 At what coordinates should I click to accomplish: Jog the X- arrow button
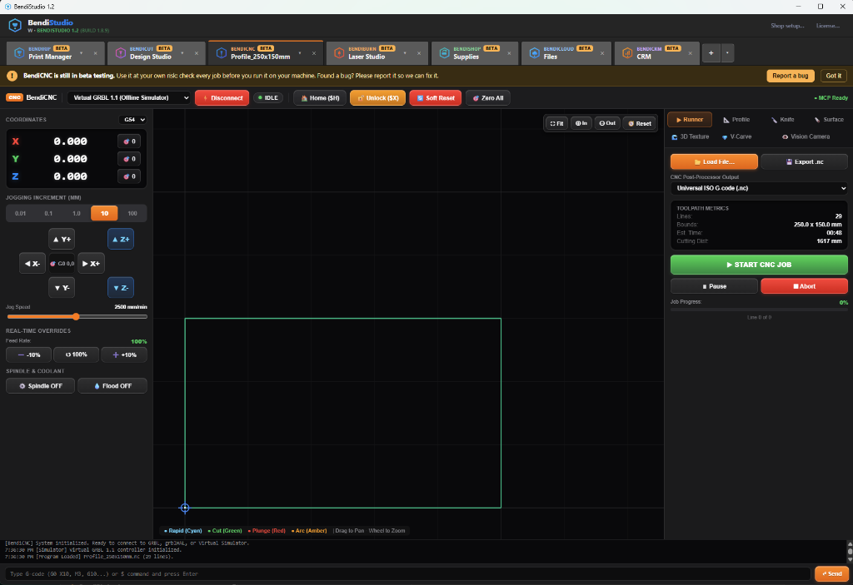32,263
